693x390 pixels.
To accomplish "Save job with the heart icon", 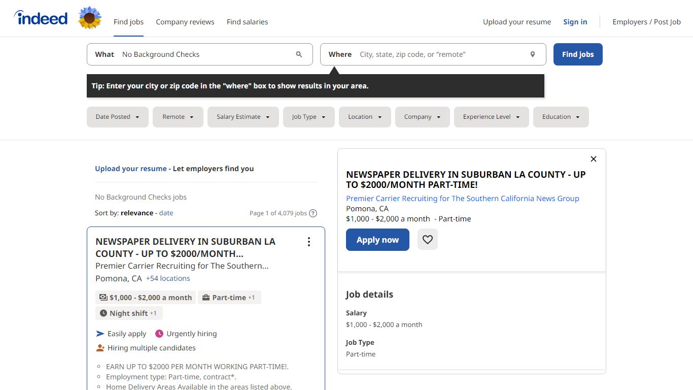I will 428,240.
